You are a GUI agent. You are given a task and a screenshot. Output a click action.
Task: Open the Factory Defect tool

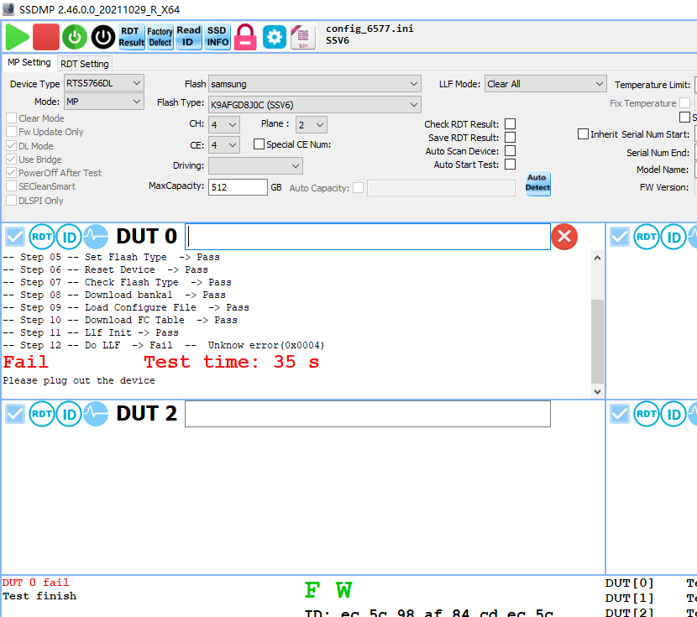pos(160,37)
